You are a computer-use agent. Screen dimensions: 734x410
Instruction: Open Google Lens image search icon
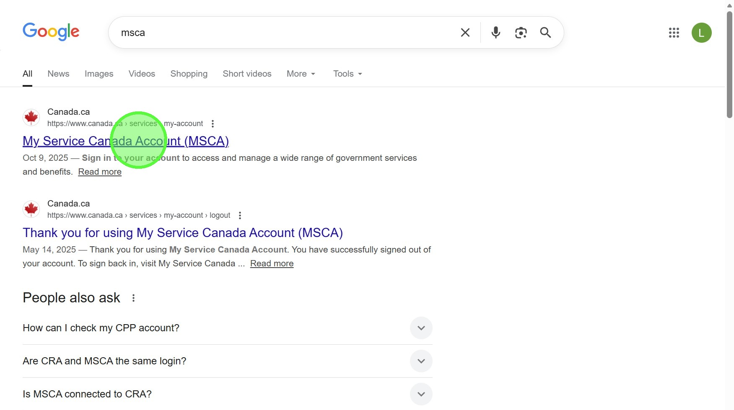point(521,33)
